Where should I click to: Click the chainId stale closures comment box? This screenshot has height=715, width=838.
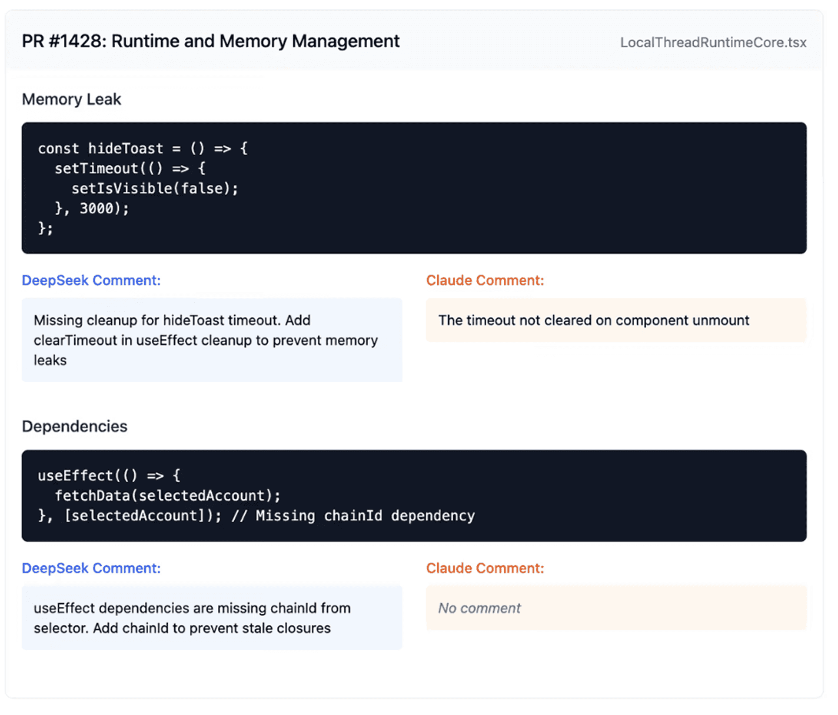(212, 618)
